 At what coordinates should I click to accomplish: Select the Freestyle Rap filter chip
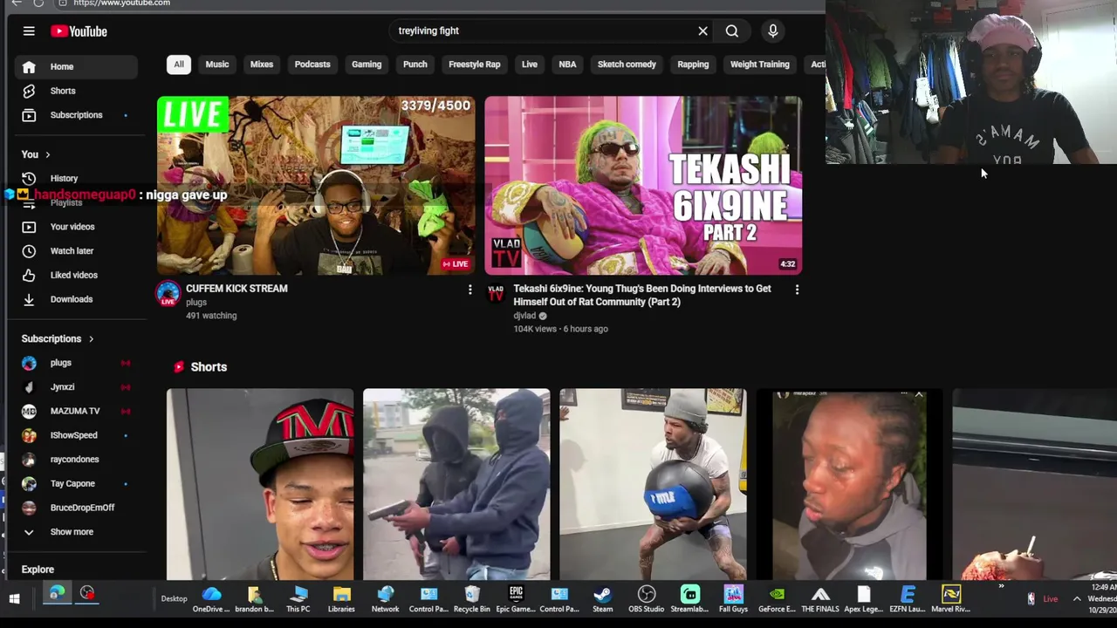click(475, 65)
